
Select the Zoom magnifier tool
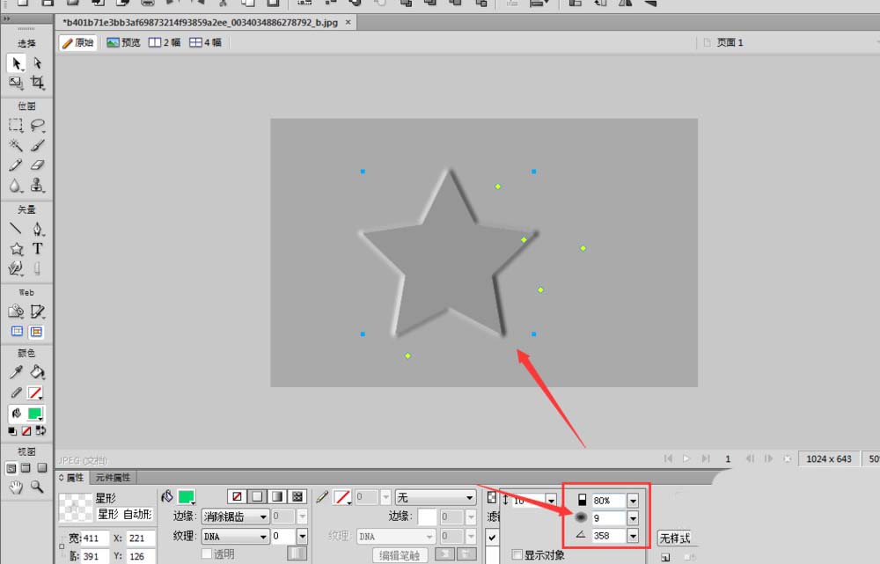[x=37, y=487]
